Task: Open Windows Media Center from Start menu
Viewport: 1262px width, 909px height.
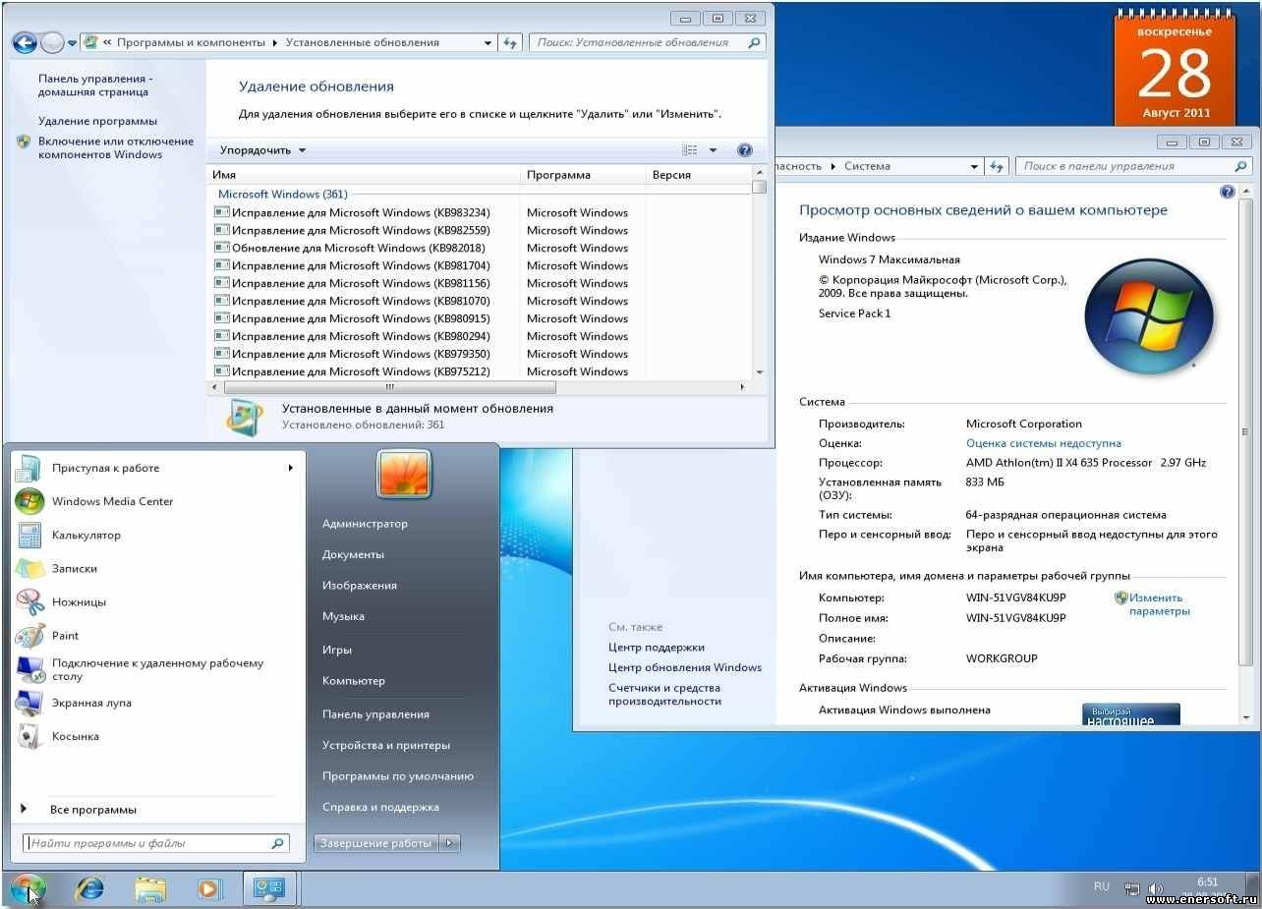Action: 112,501
